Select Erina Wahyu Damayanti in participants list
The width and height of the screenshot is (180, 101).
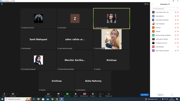point(165,20)
